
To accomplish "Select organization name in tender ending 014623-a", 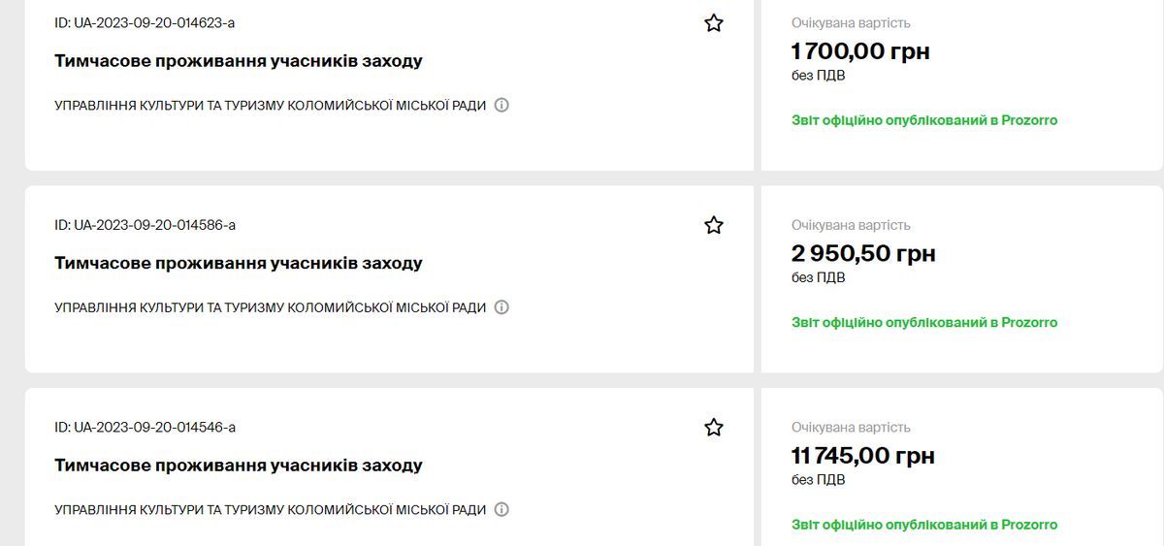I will (270, 105).
